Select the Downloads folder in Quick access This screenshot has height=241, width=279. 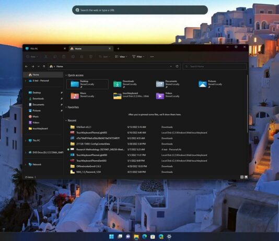point(130,84)
